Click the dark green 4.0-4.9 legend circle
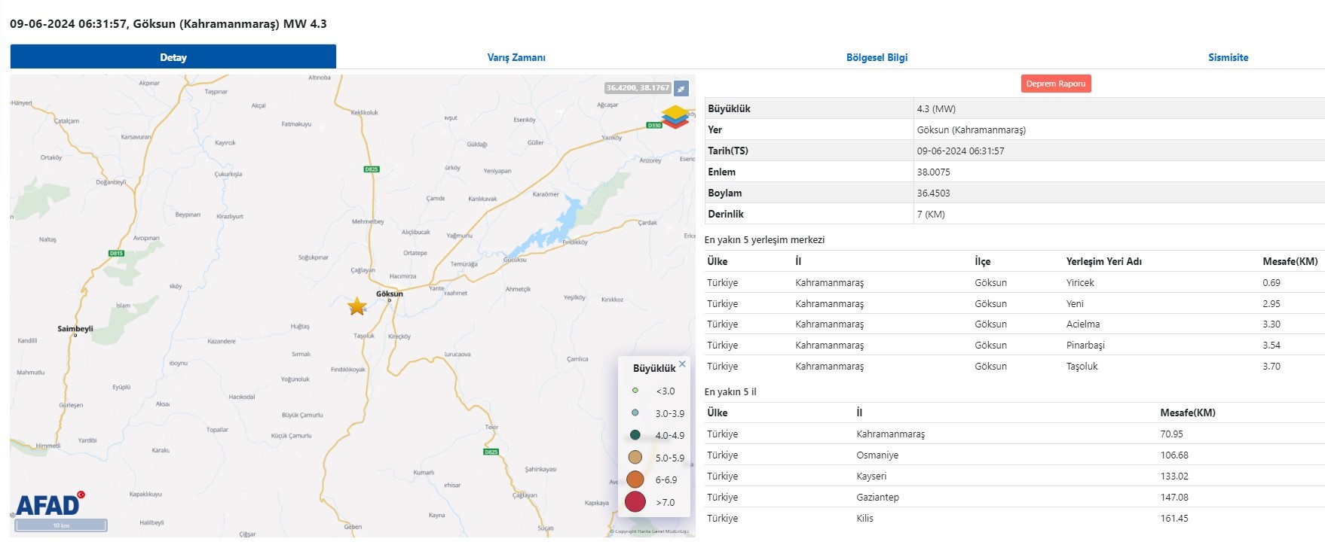The width and height of the screenshot is (1325, 551). pyautogui.click(x=635, y=435)
